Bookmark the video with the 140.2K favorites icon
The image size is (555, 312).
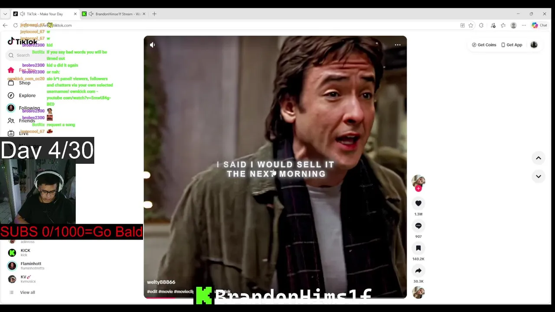(418, 248)
